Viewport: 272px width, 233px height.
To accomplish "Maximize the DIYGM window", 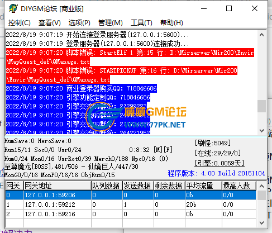I will click(x=229, y=8).
